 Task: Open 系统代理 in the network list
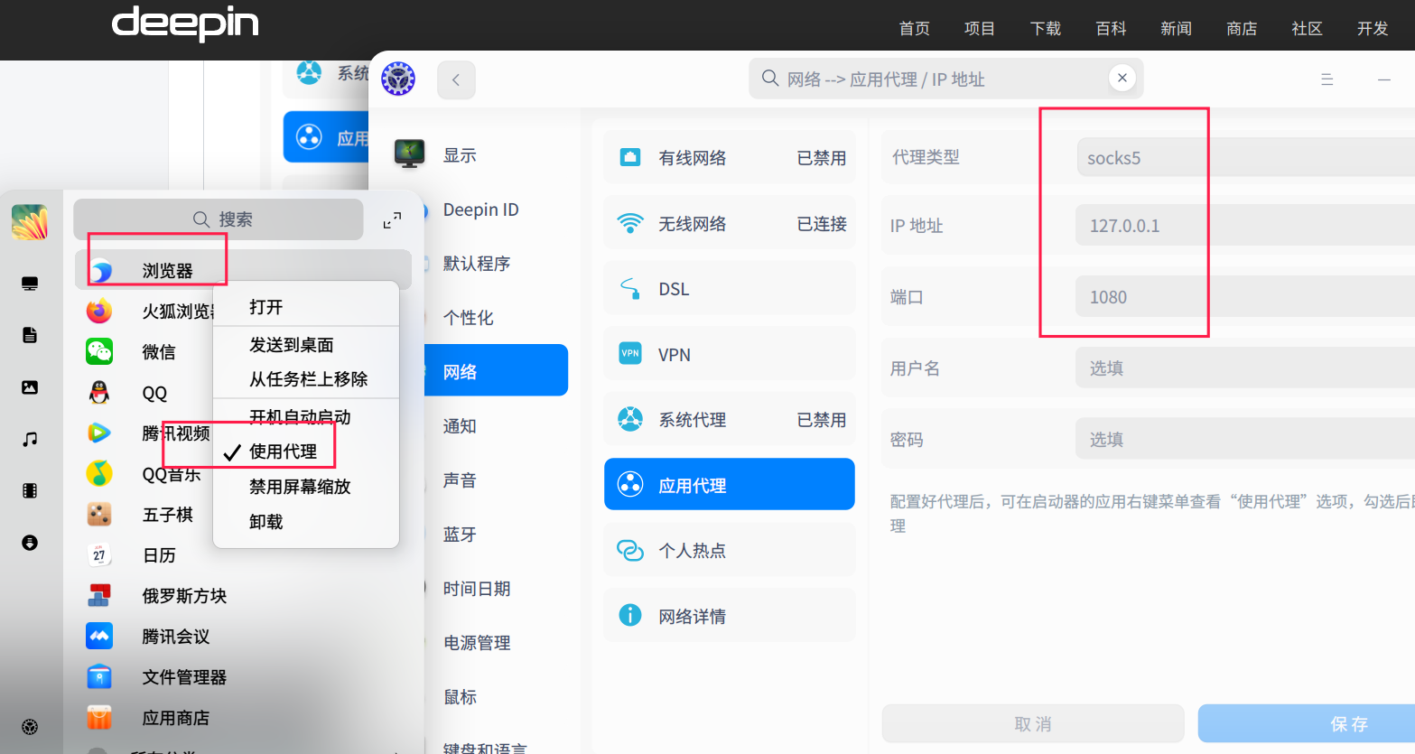(730, 420)
